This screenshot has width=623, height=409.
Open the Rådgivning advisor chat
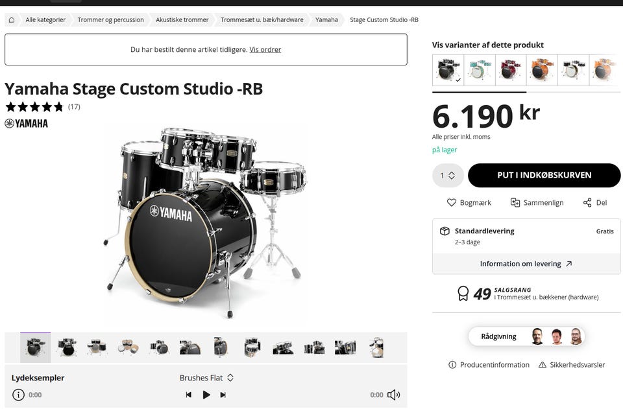pyautogui.click(x=526, y=336)
